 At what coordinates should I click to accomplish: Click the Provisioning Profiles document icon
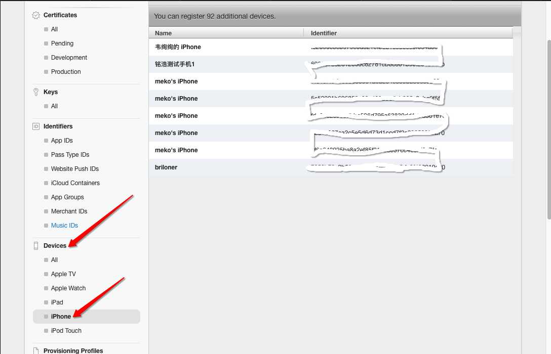coord(36,350)
